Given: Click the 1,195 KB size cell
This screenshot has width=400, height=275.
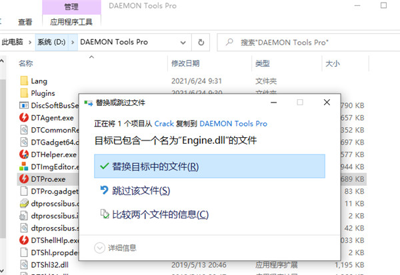Looking at the screenshot, I should 349,265.
